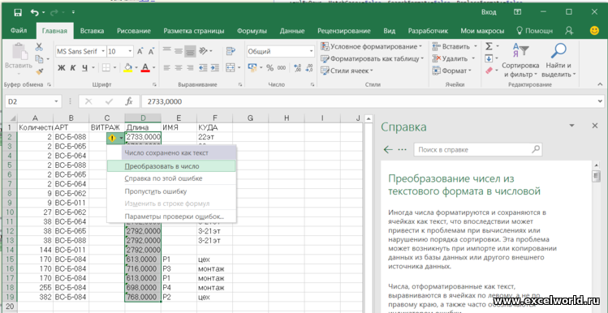
Task: Open Параметры проверки ошибок
Action: pyautogui.click(x=171, y=217)
